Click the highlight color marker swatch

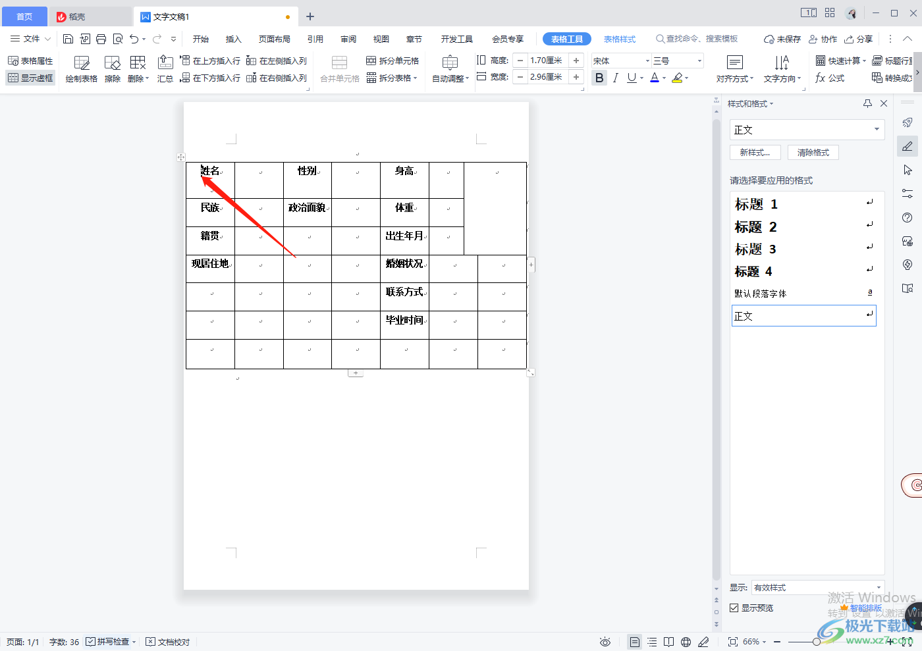(677, 78)
